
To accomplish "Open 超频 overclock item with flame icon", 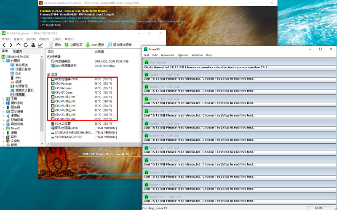I will (x=16, y=82).
